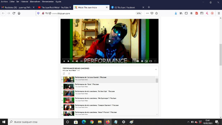Show the Firefox sidebar
The height and width of the screenshot is (125, 222).
point(186,13)
